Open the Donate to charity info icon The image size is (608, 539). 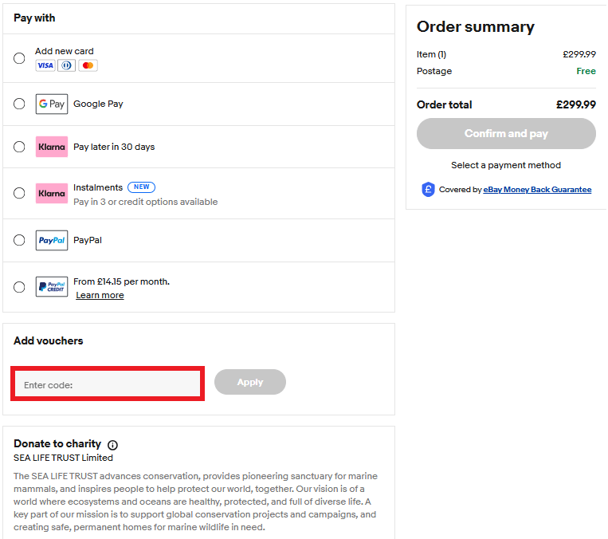point(112,445)
